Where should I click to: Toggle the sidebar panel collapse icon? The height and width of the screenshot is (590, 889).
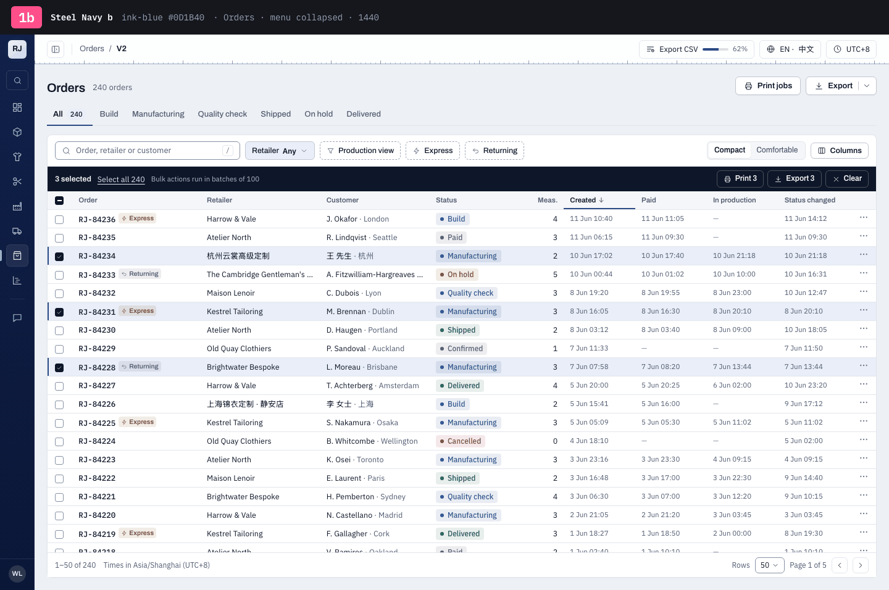tap(56, 49)
